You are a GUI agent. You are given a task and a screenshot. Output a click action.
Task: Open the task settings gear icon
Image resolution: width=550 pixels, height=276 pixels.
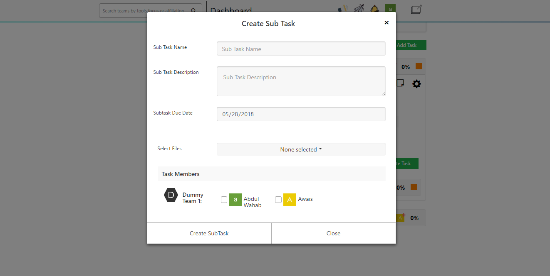pos(416,84)
